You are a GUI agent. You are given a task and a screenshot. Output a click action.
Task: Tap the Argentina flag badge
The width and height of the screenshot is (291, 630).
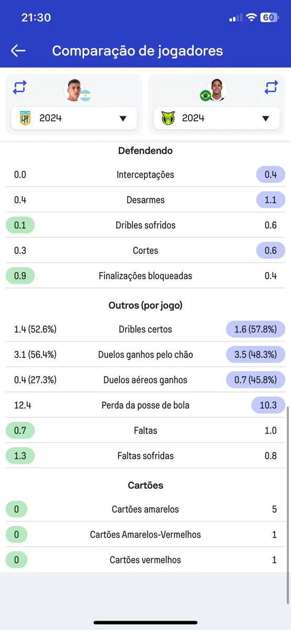coord(85,96)
